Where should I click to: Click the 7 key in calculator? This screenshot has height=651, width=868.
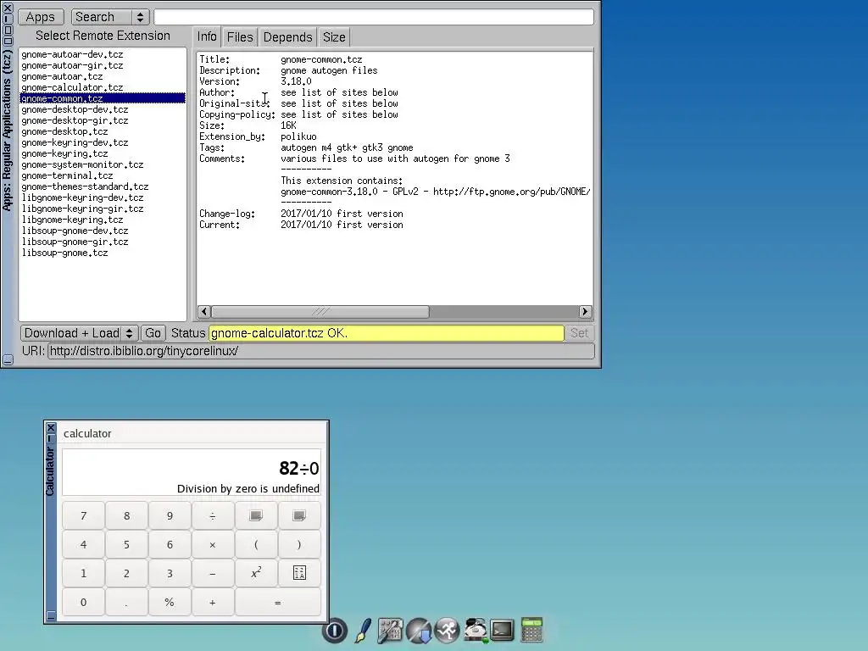(x=84, y=516)
